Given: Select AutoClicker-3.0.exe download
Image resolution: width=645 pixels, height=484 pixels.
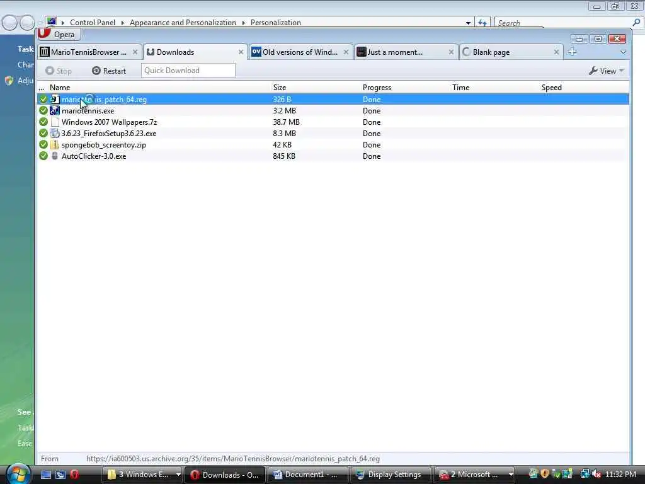Looking at the screenshot, I should (333, 156).
